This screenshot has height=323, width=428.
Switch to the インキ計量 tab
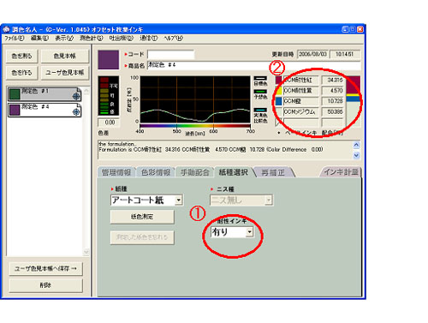tap(341, 172)
